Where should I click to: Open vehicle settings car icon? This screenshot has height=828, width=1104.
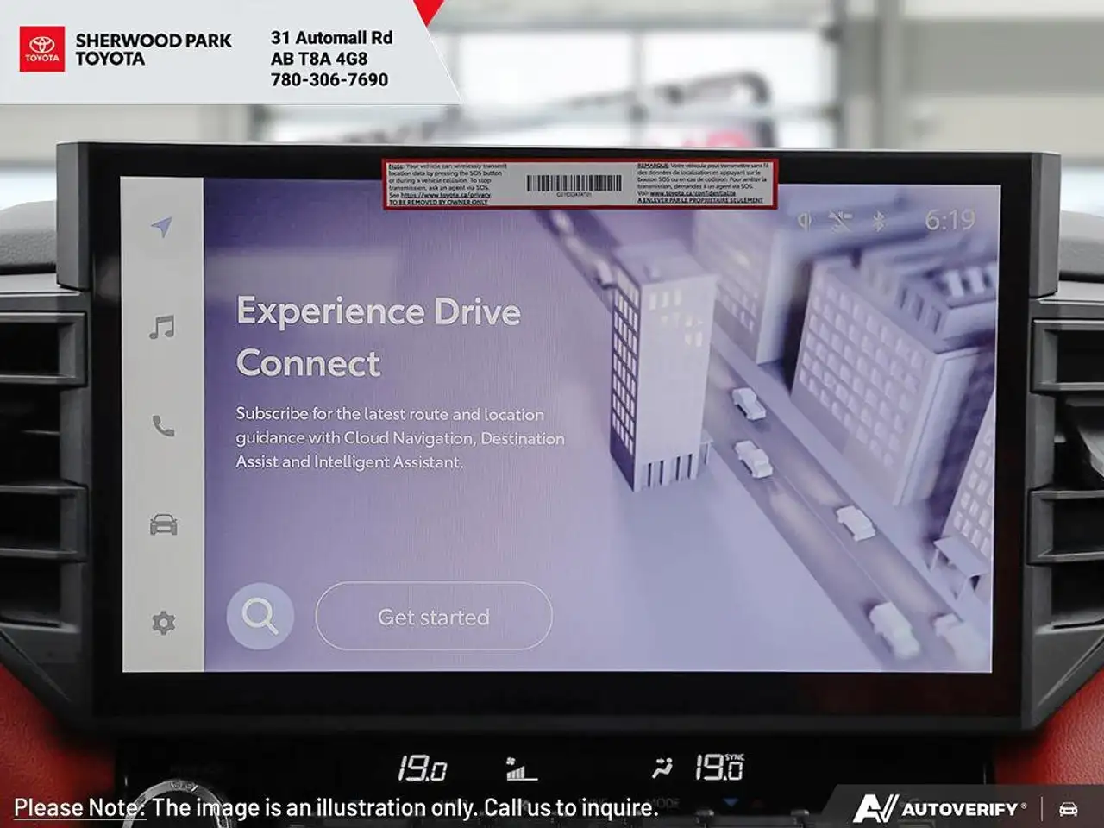coord(164,524)
